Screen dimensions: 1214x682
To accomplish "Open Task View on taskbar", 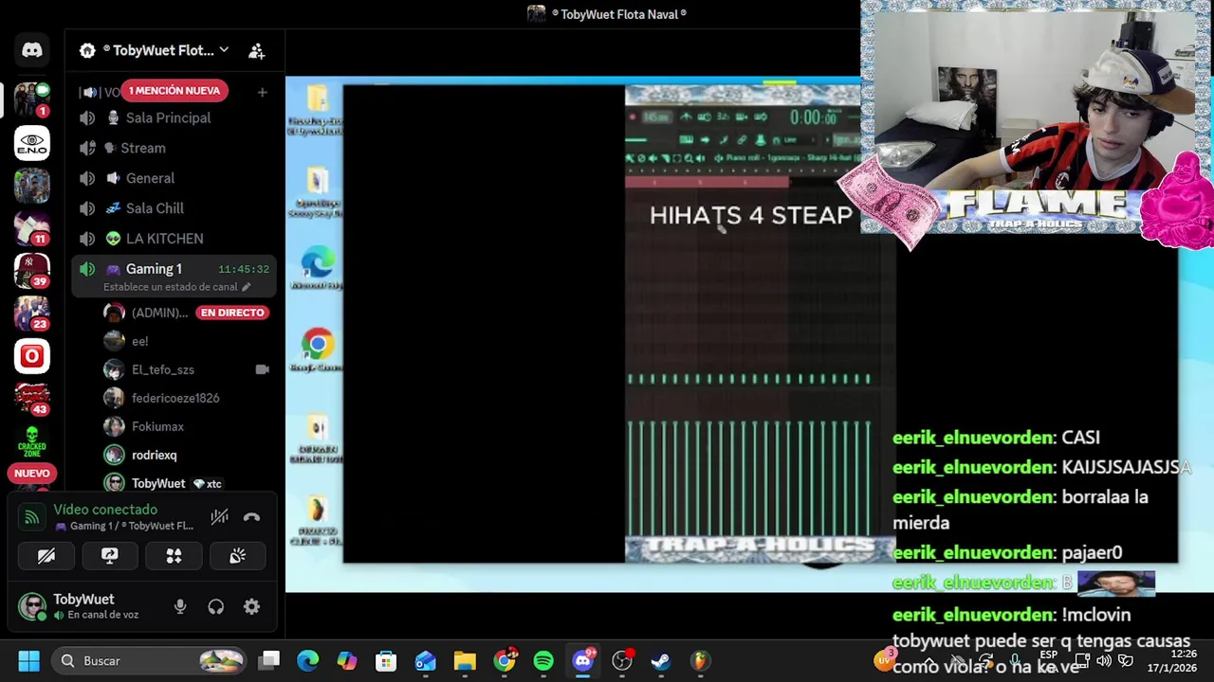I will click(x=270, y=661).
